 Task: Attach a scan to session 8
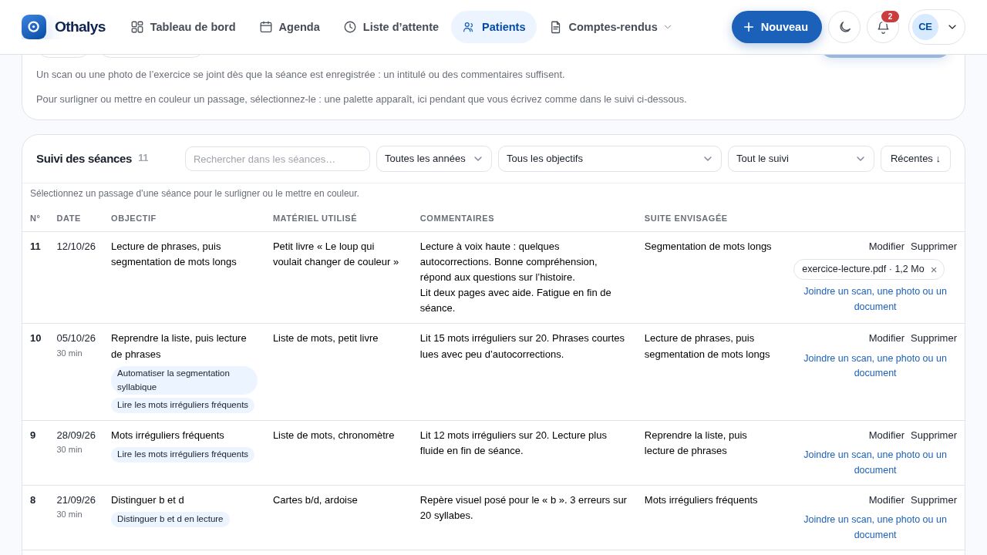tap(875, 527)
